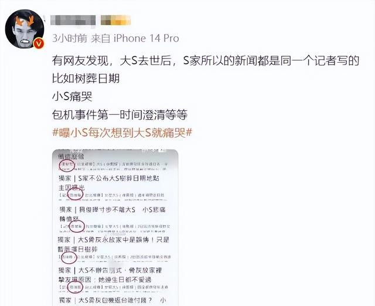Click headline 大S不辦告別式

click(x=110, y=275)
